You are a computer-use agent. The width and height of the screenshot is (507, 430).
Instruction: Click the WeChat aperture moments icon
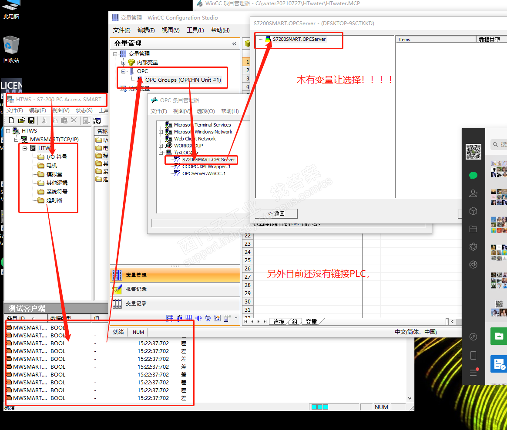[x=473, y=265]
